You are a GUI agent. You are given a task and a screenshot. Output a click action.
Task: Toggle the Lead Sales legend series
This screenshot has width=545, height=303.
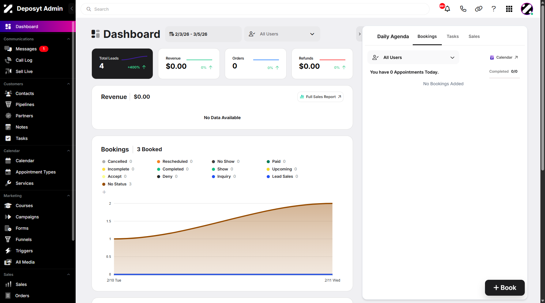click(x=282, y=177)
